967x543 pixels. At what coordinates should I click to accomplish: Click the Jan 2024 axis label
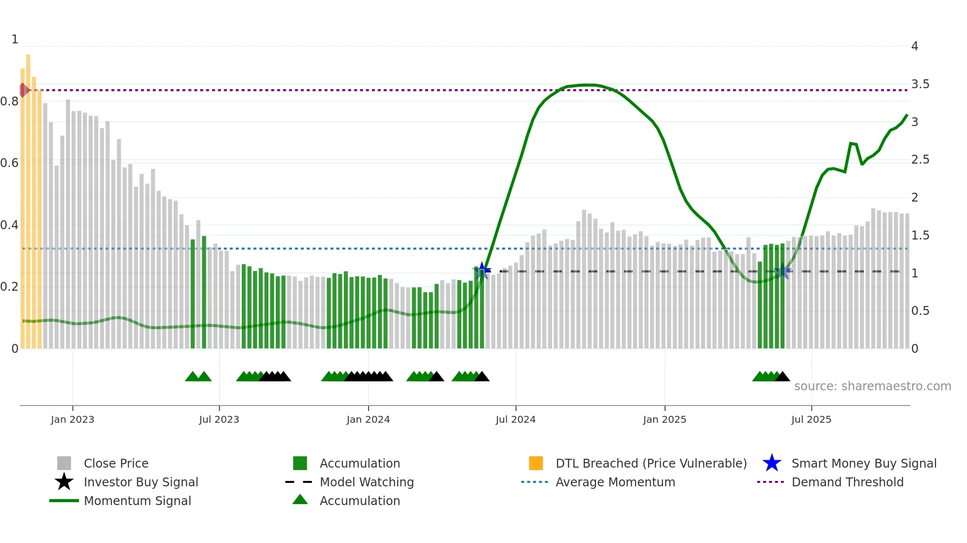click(x=368, y=419)
